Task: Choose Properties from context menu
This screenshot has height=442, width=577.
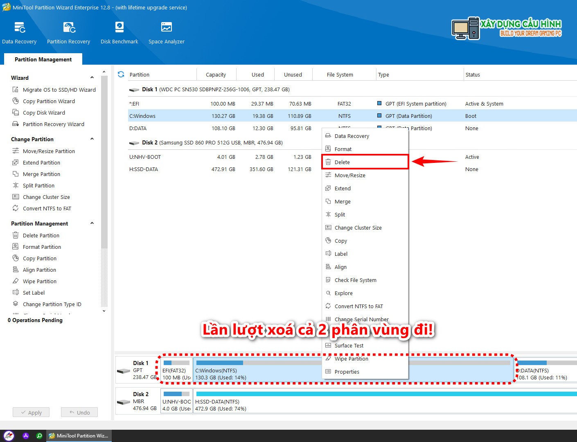Action: [365, 372]
